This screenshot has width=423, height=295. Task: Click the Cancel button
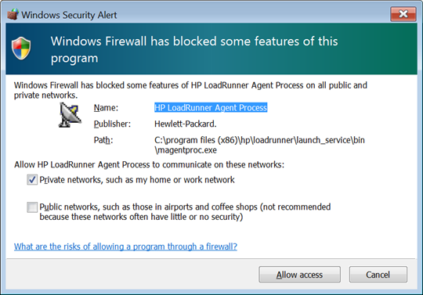point(378,275)
